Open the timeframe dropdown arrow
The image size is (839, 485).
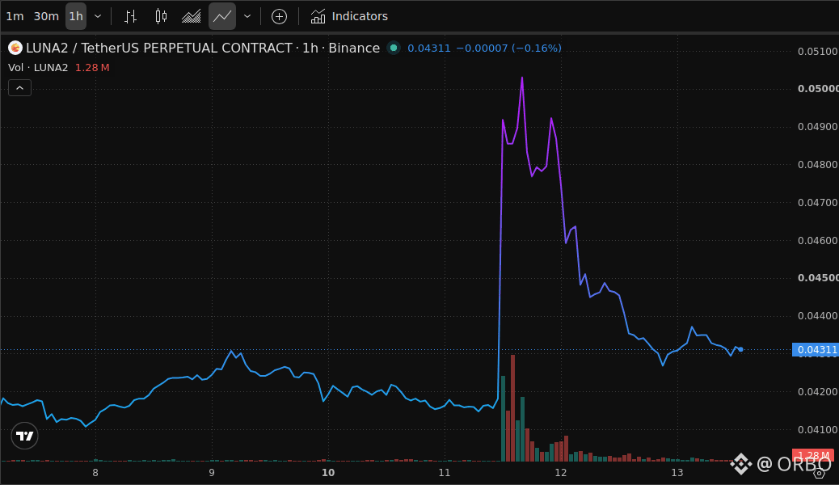pyautogui.click(x=98, y=16)
